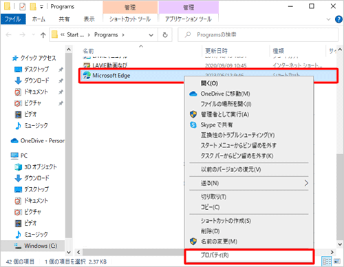Select クイック アクセス in the navigation pane
Image resolution: width=344 pixels, height=267 pixels.
[34, 58]
